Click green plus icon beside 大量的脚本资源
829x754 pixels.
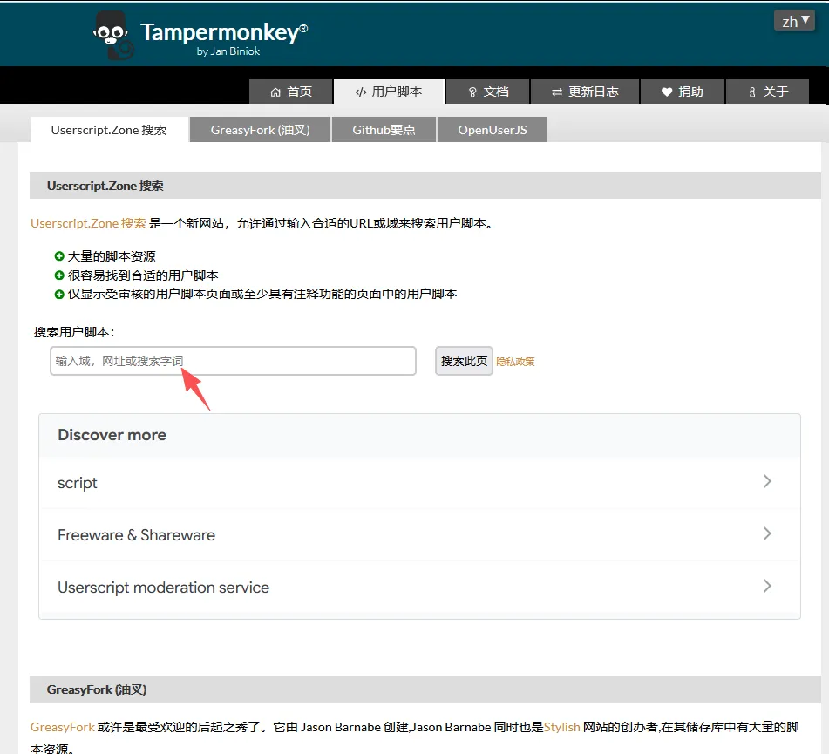pyautogui.click(x=59, y=256)
